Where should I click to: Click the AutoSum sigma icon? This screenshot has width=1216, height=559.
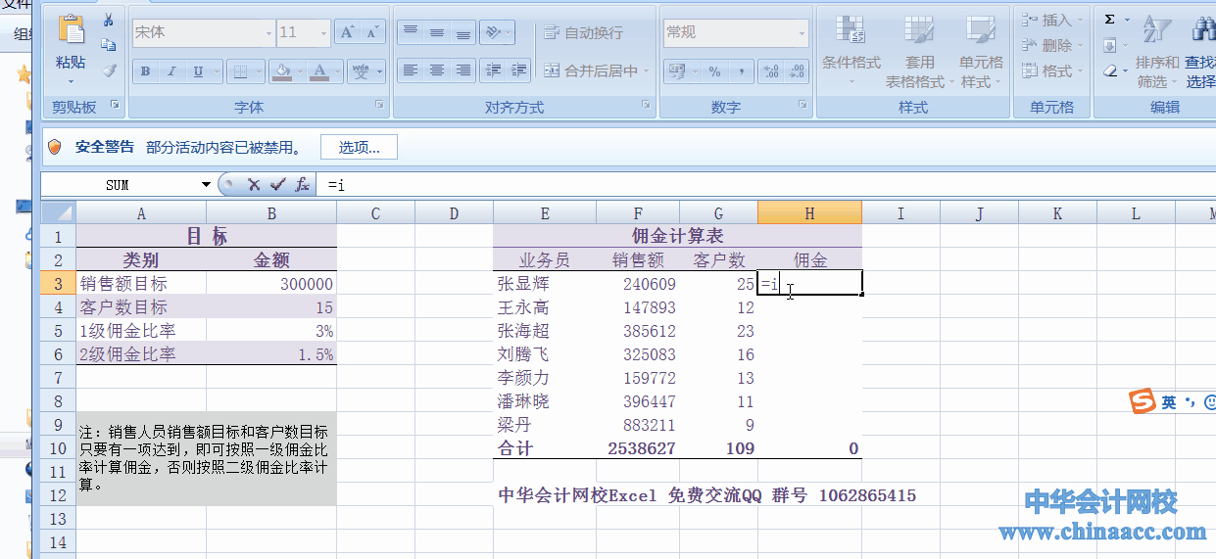tap(1110, 20)
